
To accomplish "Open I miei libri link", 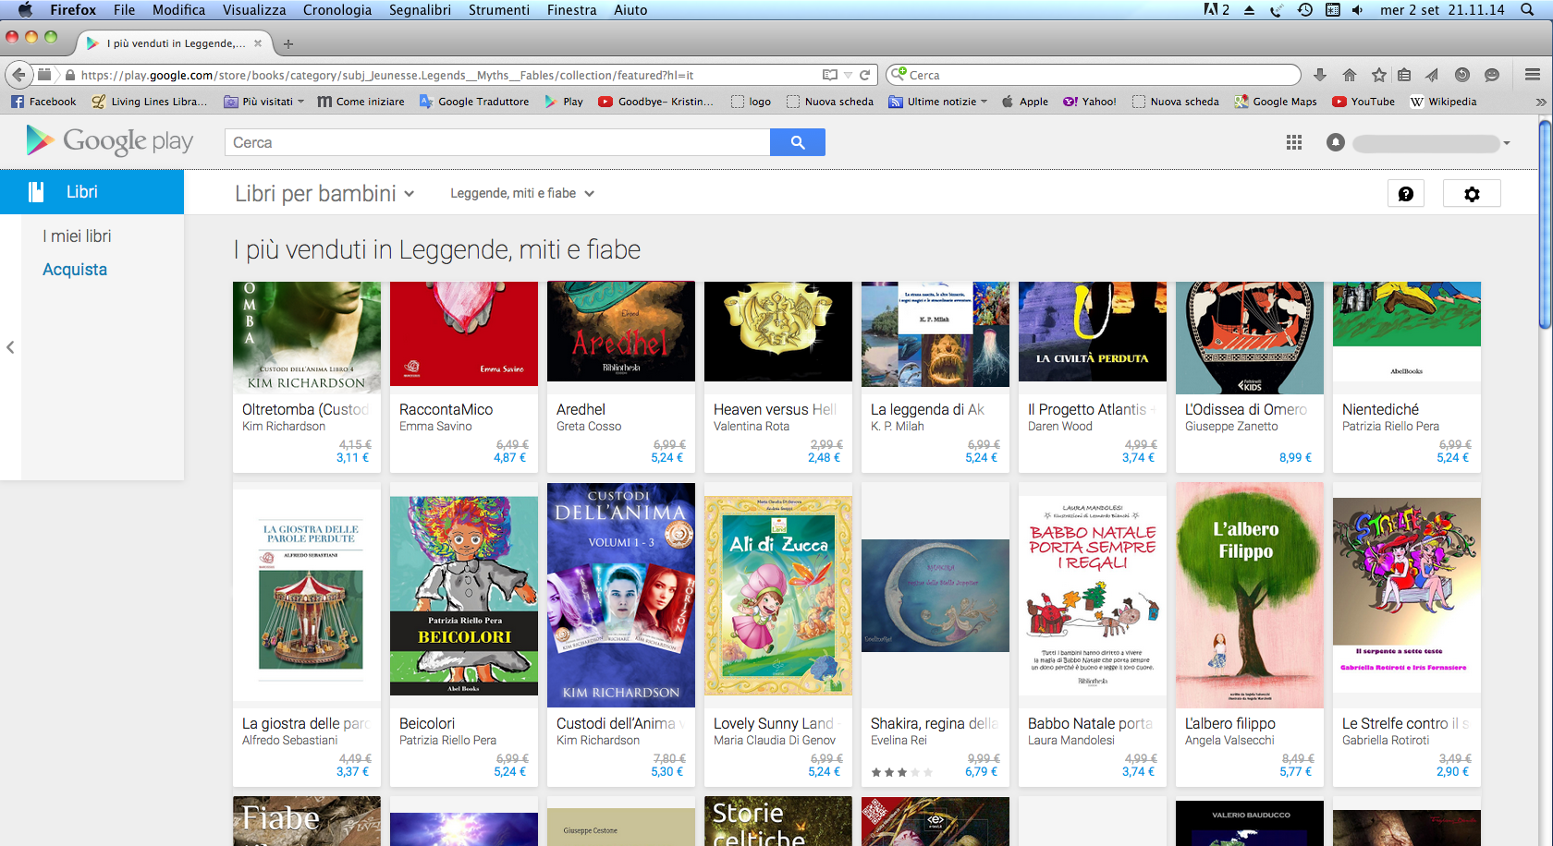I will click(x=77, y=236).
